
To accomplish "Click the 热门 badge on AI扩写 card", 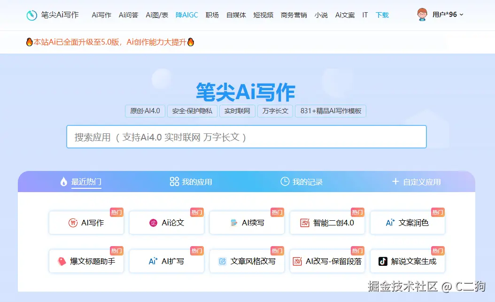I will click(197, 250).
